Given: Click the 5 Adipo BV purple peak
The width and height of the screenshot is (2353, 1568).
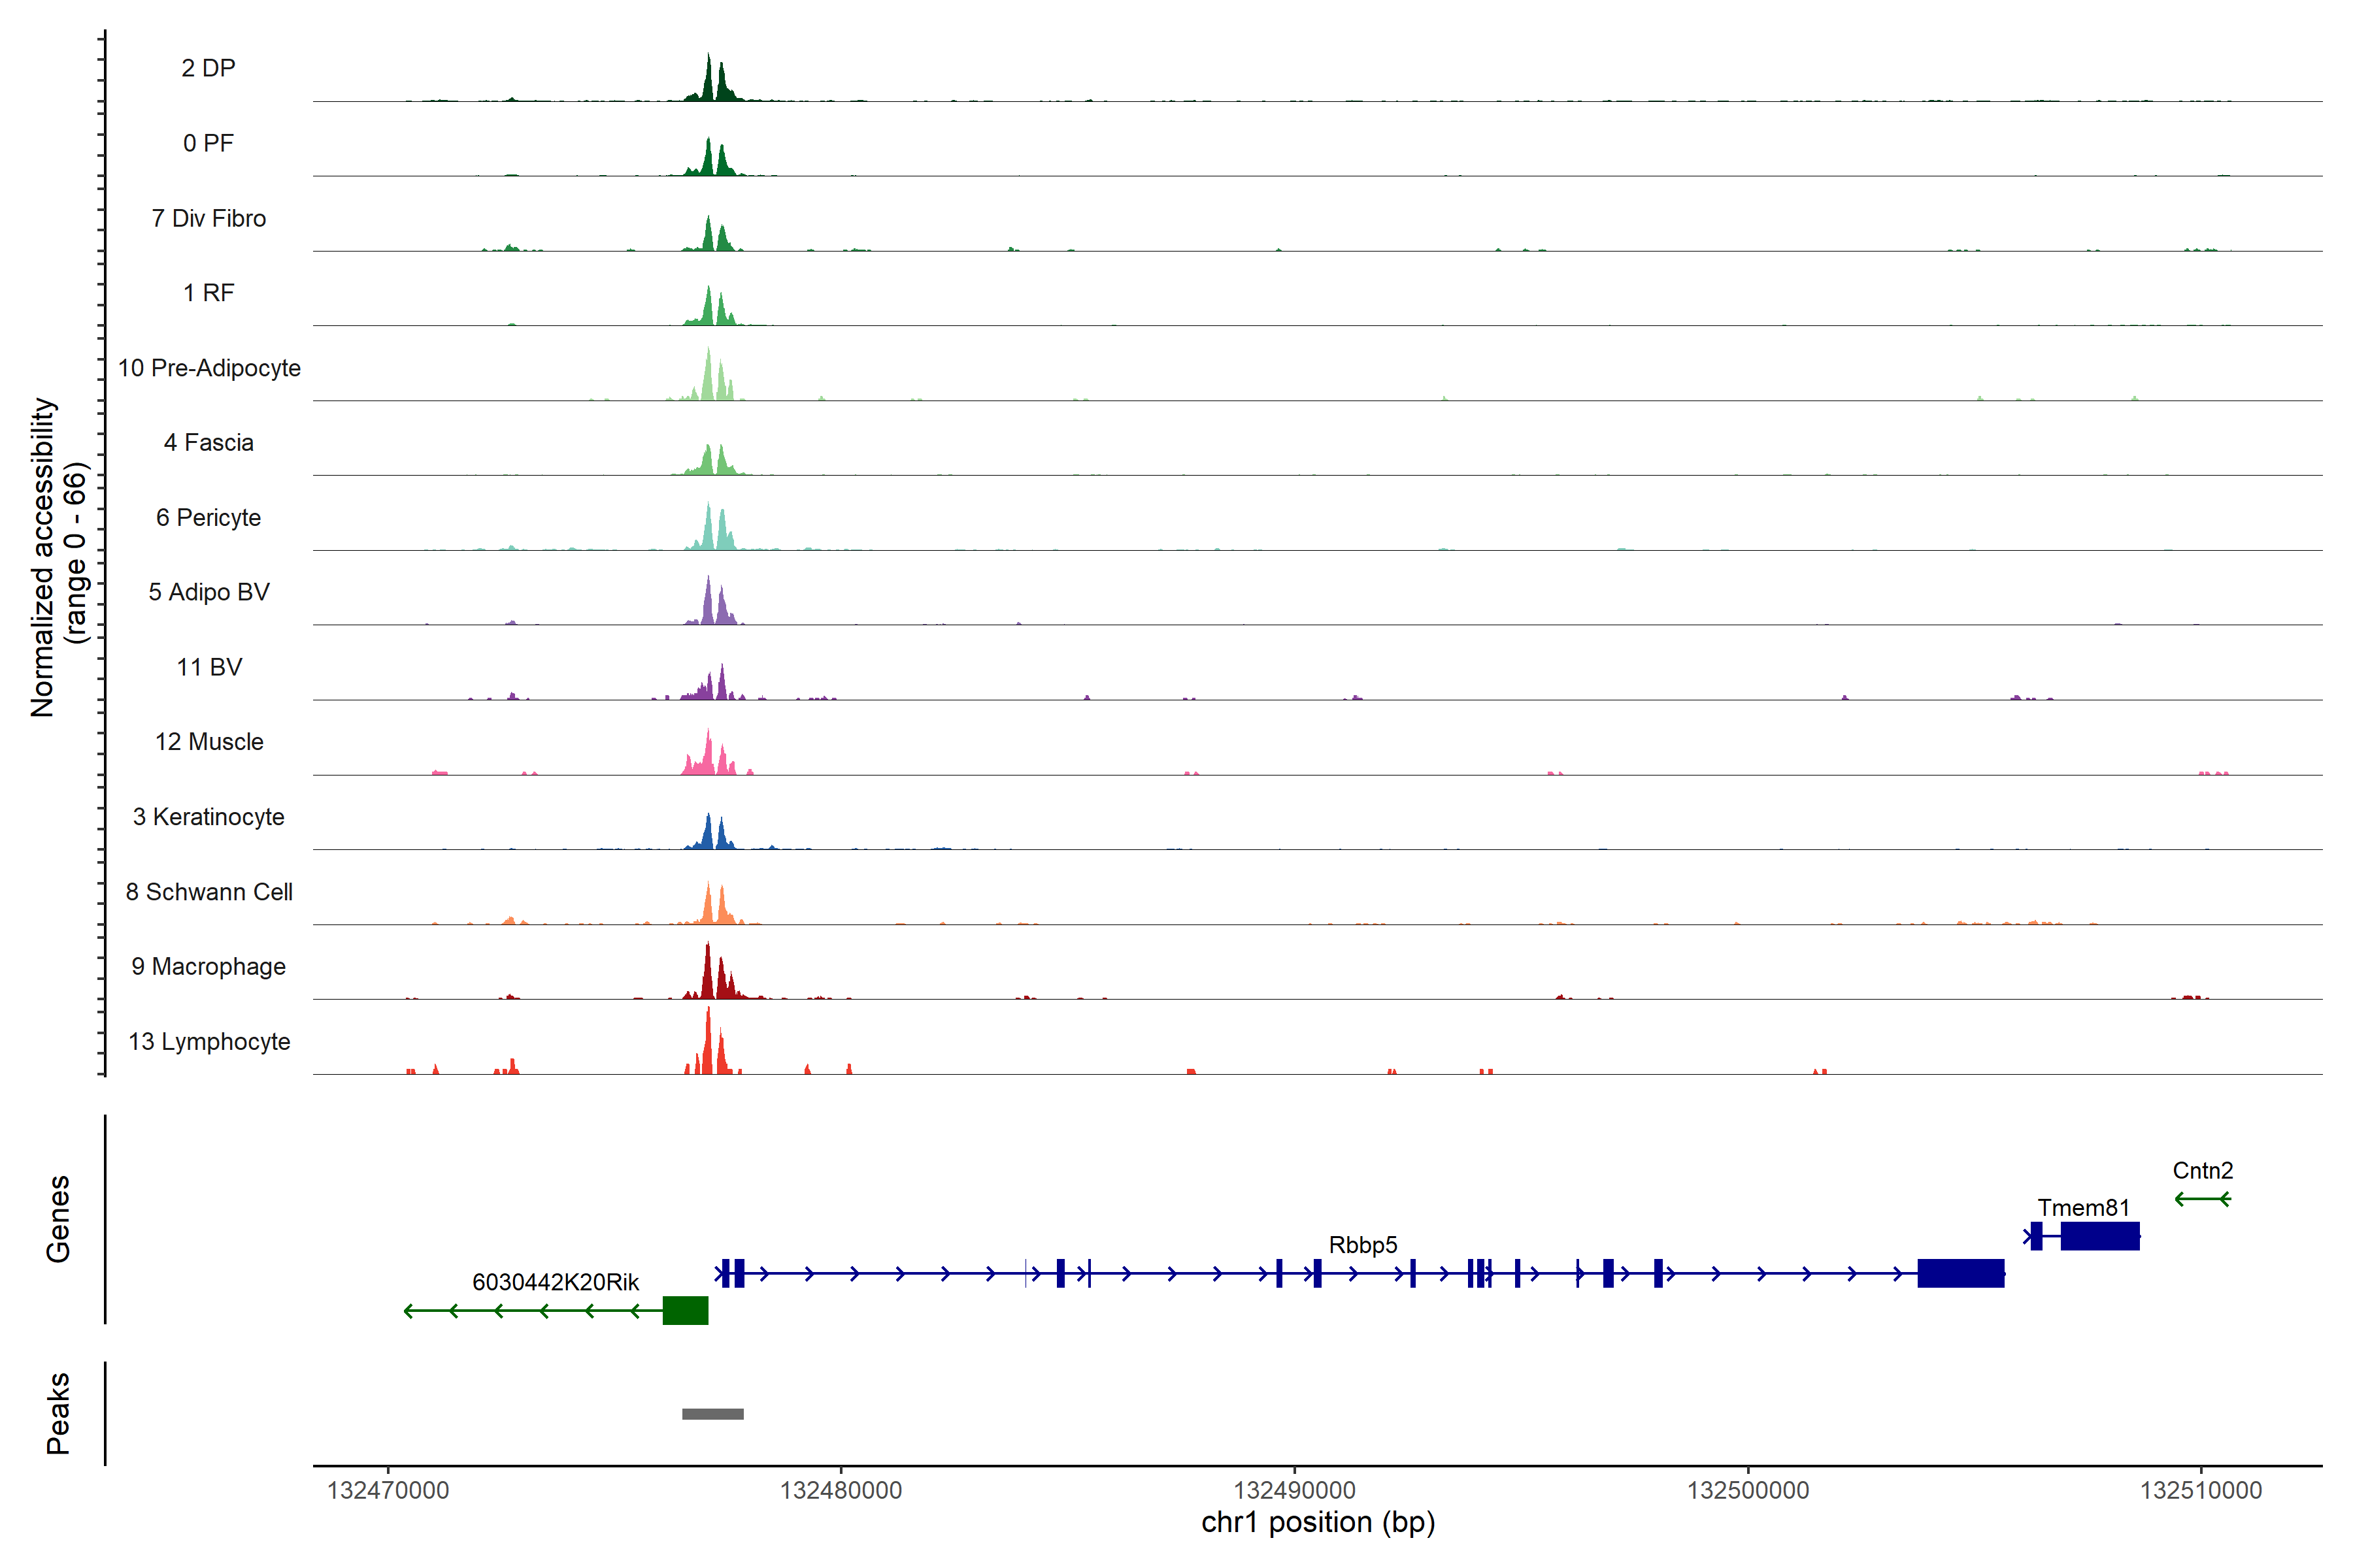Looking at the screenshot, I should [x=709, y=605].
